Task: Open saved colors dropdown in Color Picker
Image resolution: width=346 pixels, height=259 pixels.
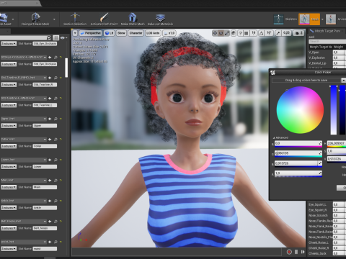Action: tap(343, 80)
